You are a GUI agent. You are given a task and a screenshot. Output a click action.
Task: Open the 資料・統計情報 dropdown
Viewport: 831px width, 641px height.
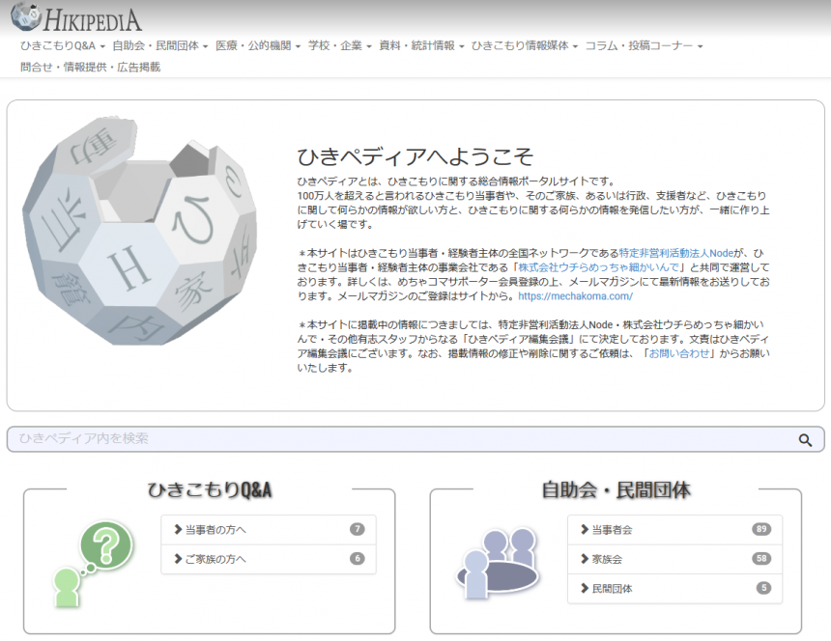point(421,45)
